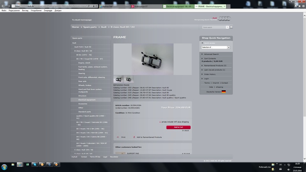Click the first product thumbnail
306x172 pixels.
click(118, 79)
